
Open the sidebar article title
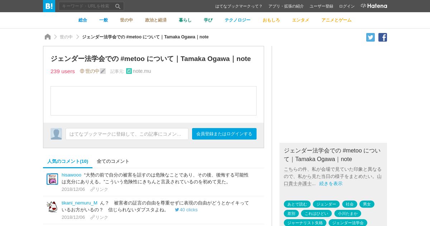(x=332, y=155)
